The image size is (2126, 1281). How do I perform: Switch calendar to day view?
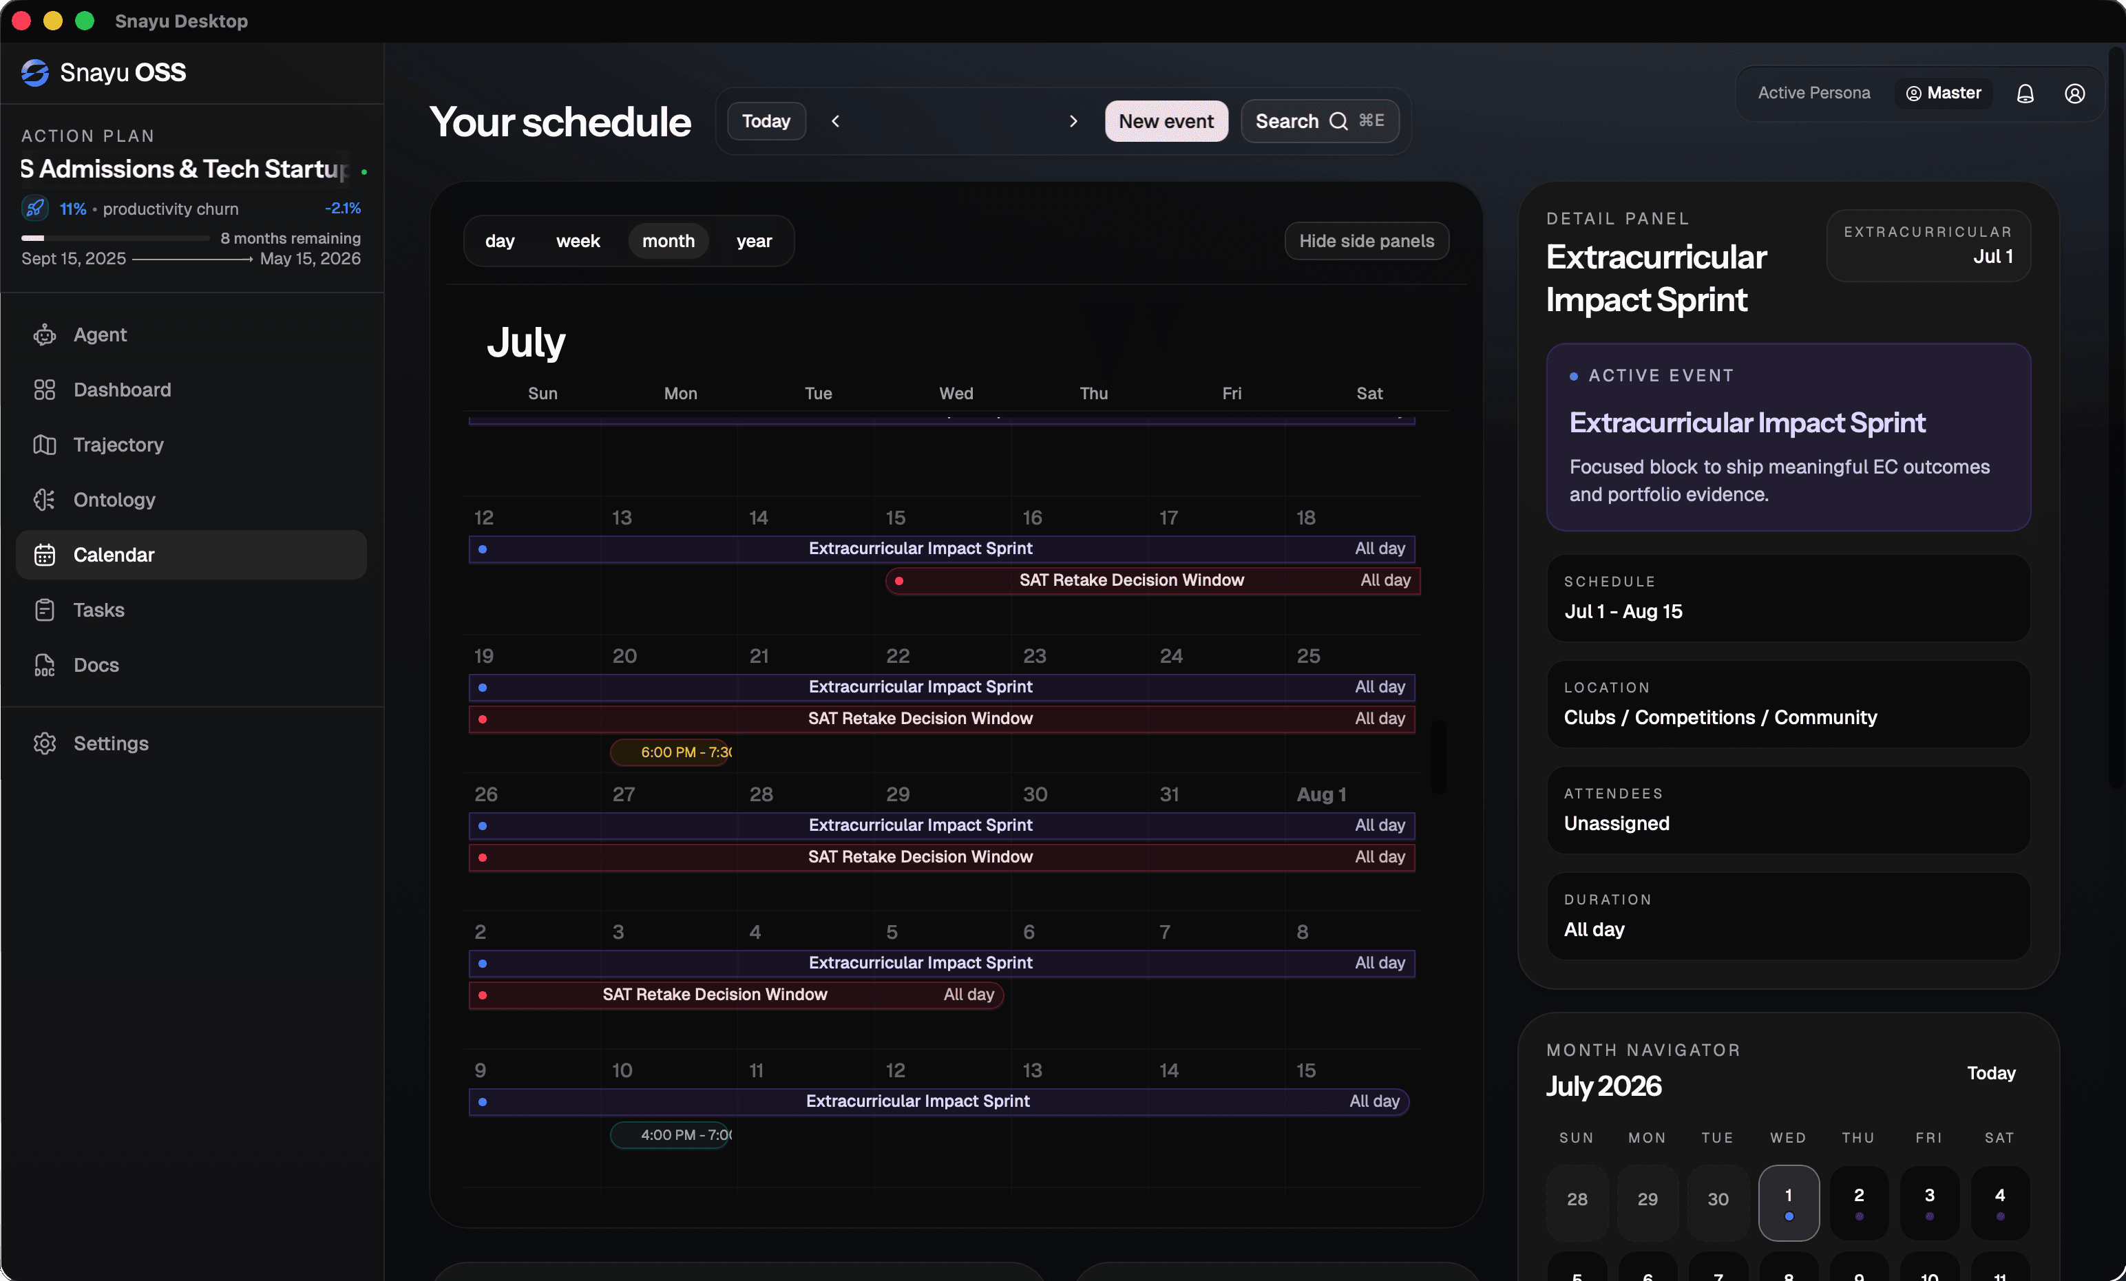pyautogui.click(x=500, y=242)
